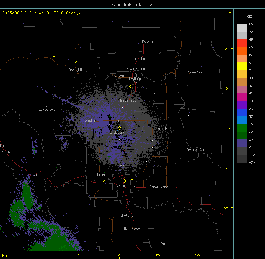
Task: Click the magenta 42-39 dBZ legend swatch
Action: [242, 97]
